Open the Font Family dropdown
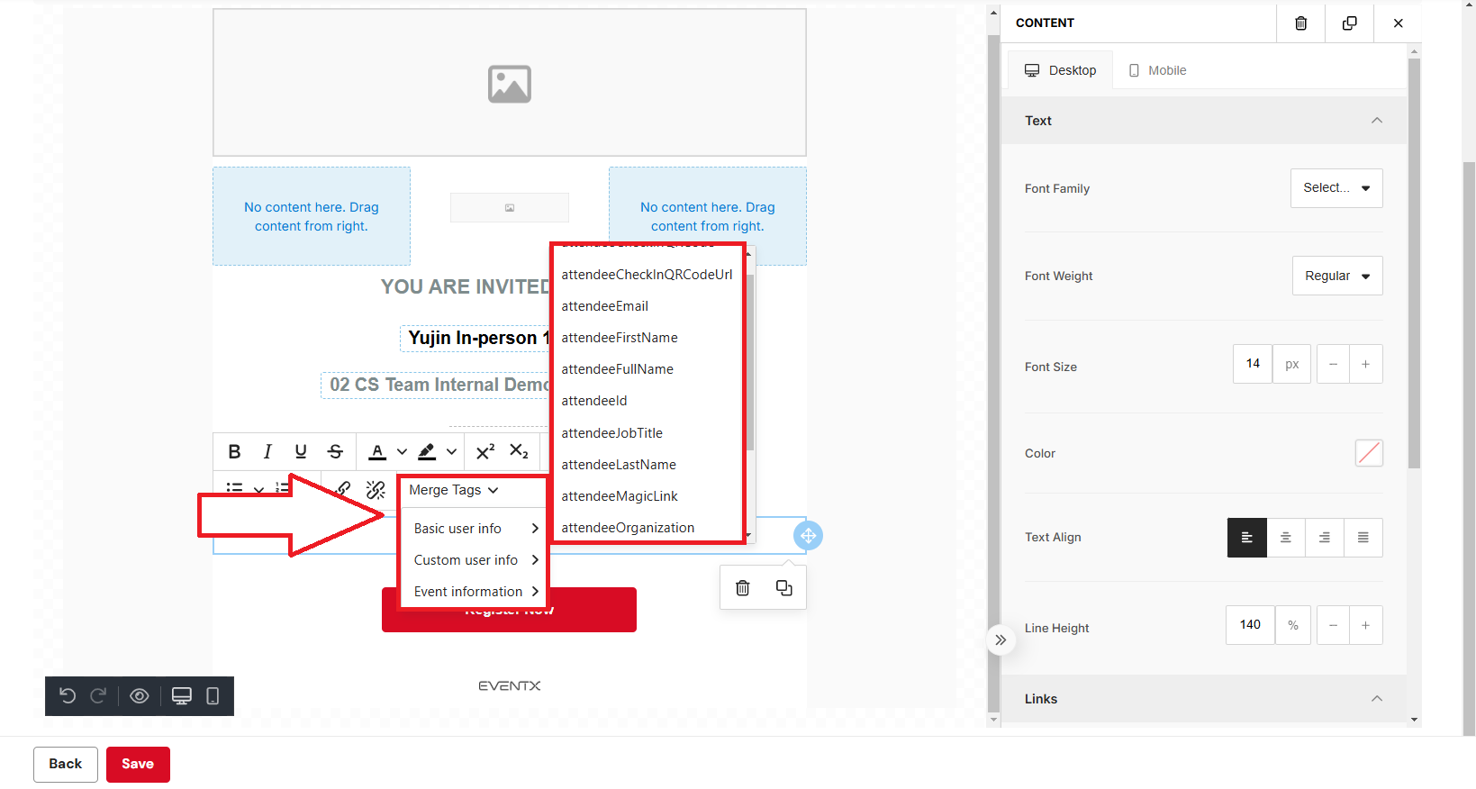 pyautogui.click(x=1336, y=188)
